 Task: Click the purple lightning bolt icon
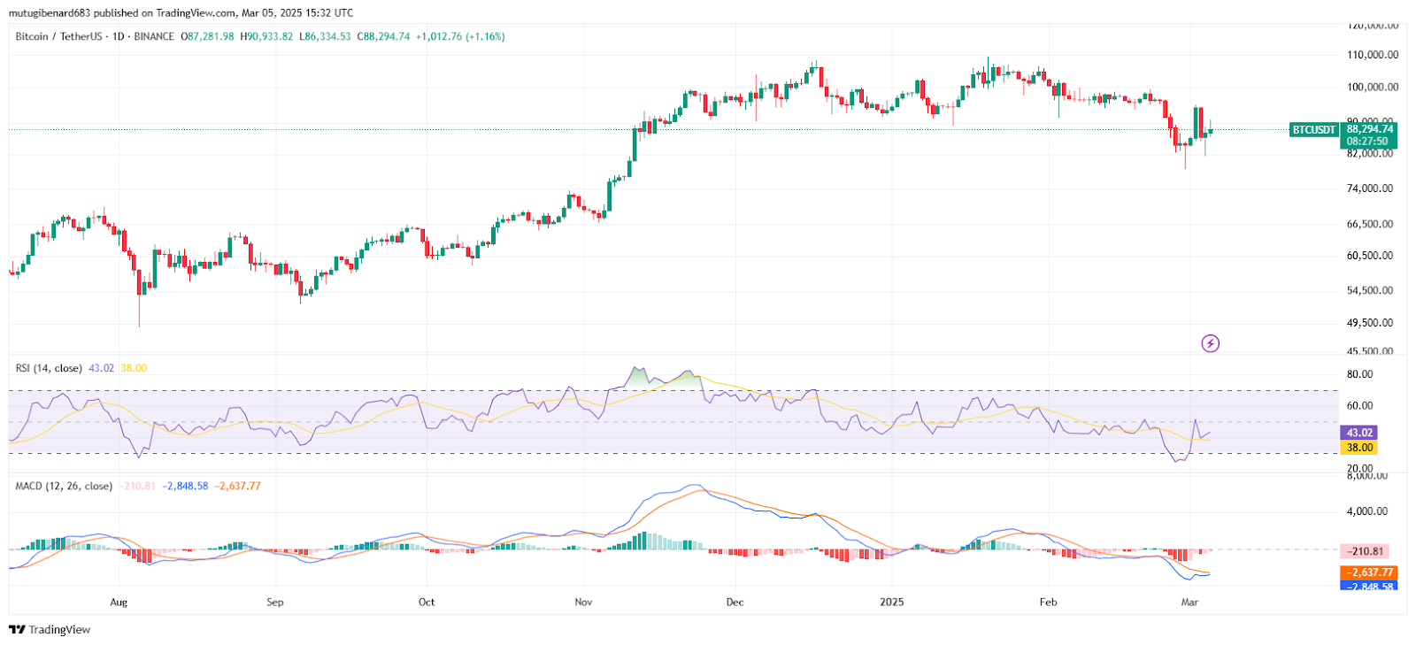(x=1210, y=343)
